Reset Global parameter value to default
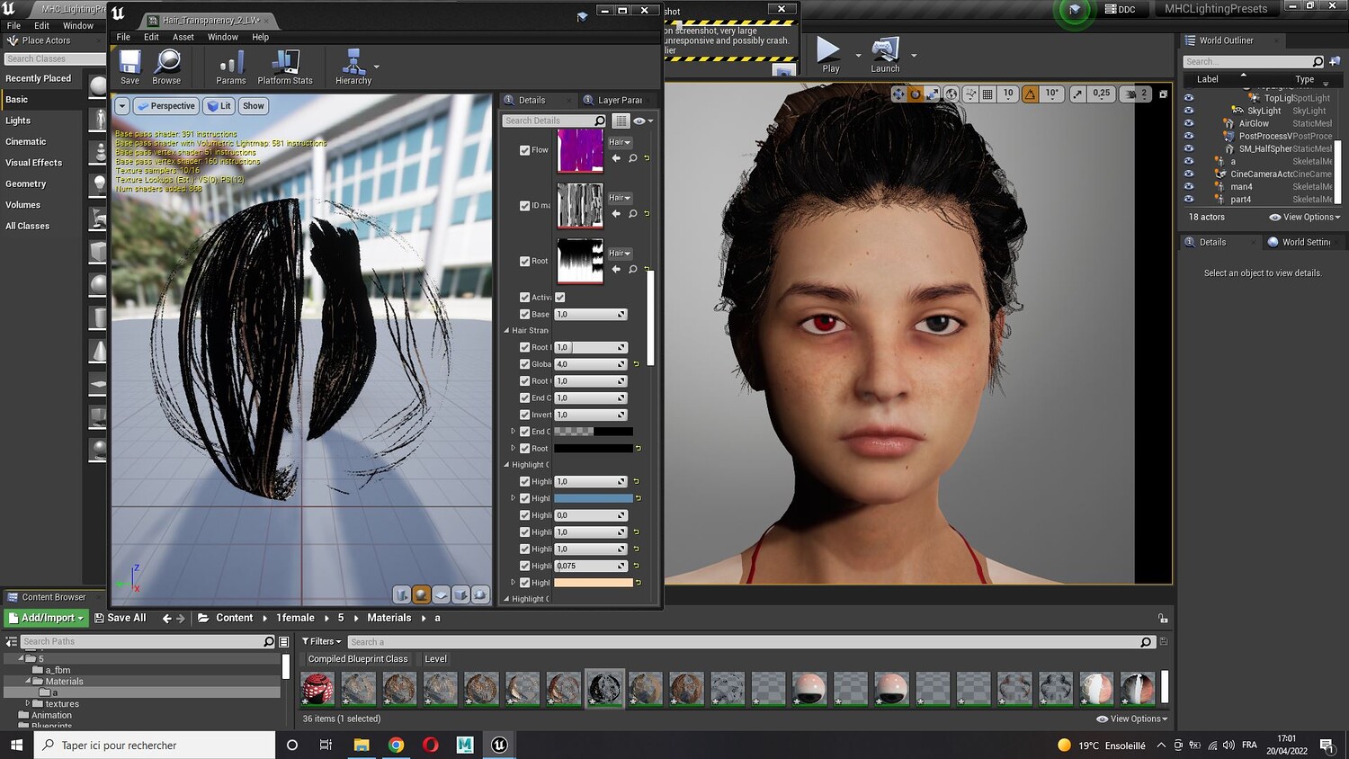 tap(636, 364)
